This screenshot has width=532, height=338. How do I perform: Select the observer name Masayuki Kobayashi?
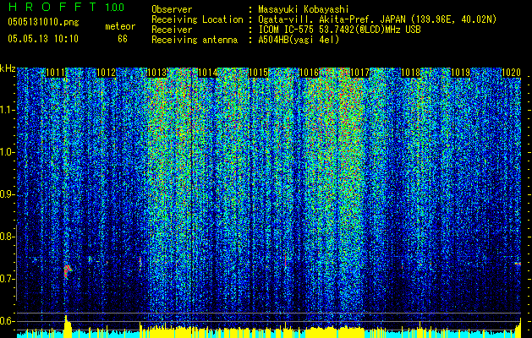tap(303, 9)
